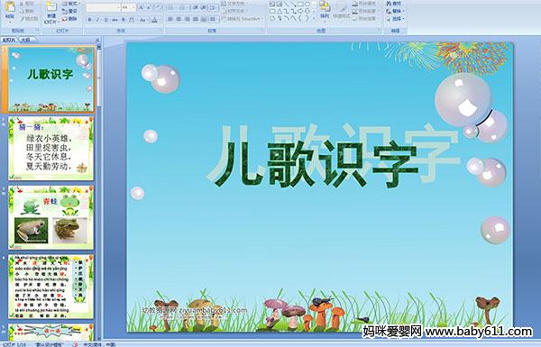Viewport: 541px width, 347px height.
Task: Click the New Slide icon
Action: click(x=51, y=12)
